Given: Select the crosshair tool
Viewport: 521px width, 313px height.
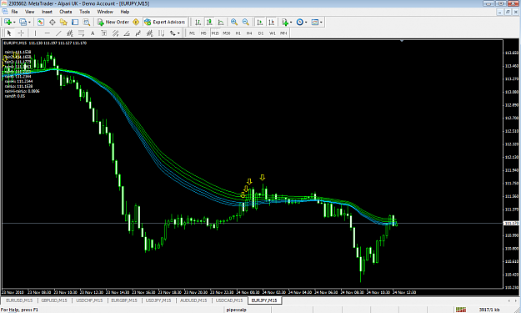Looking at the screenshot, I should pyautogui.click(x=21, y=33).
